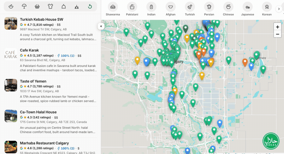Open the Turkish Kebab House SW listing

(x=41, y=19)
